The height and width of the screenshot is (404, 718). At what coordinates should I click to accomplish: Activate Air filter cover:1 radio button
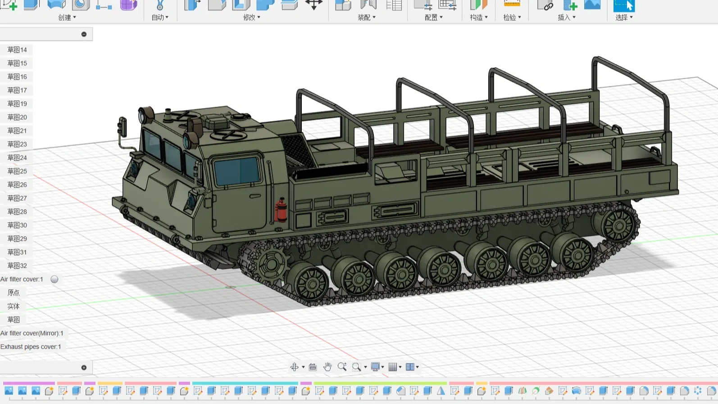(55, 279)
